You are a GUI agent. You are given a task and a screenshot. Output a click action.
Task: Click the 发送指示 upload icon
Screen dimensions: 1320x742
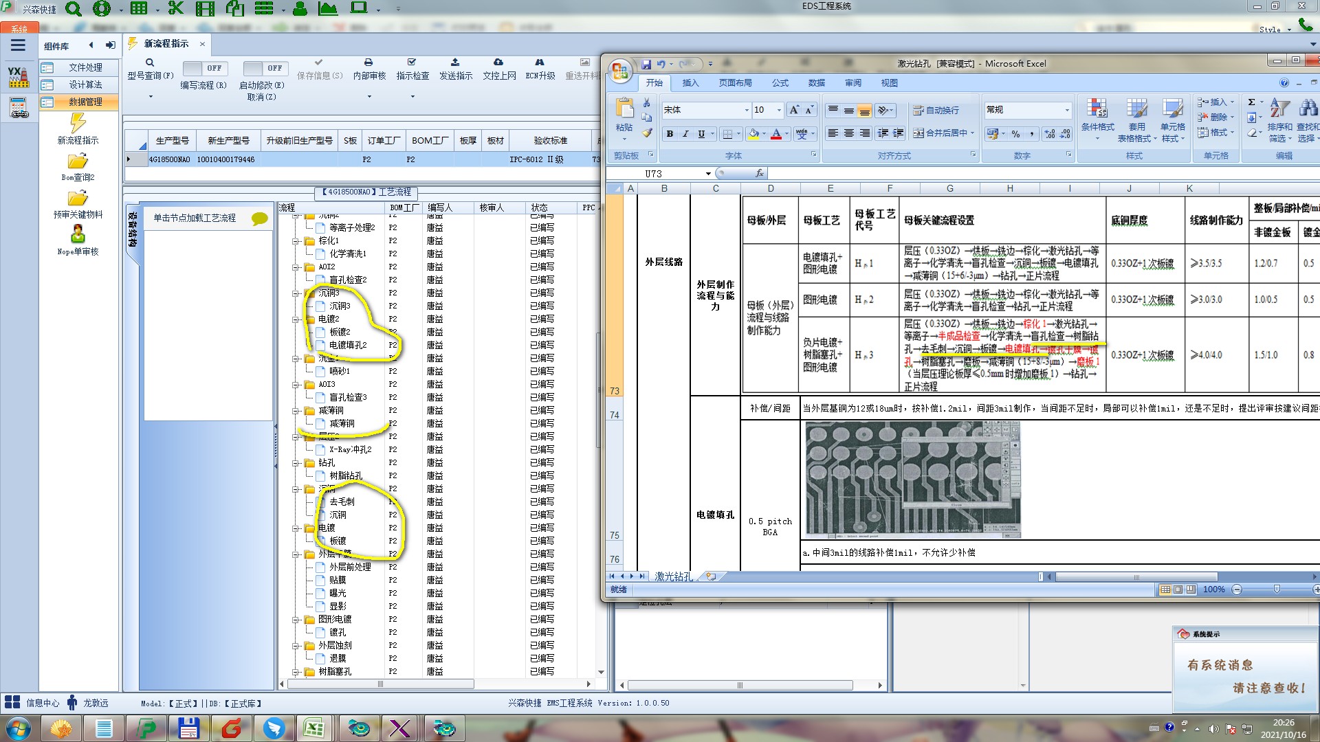click(455, 63)
